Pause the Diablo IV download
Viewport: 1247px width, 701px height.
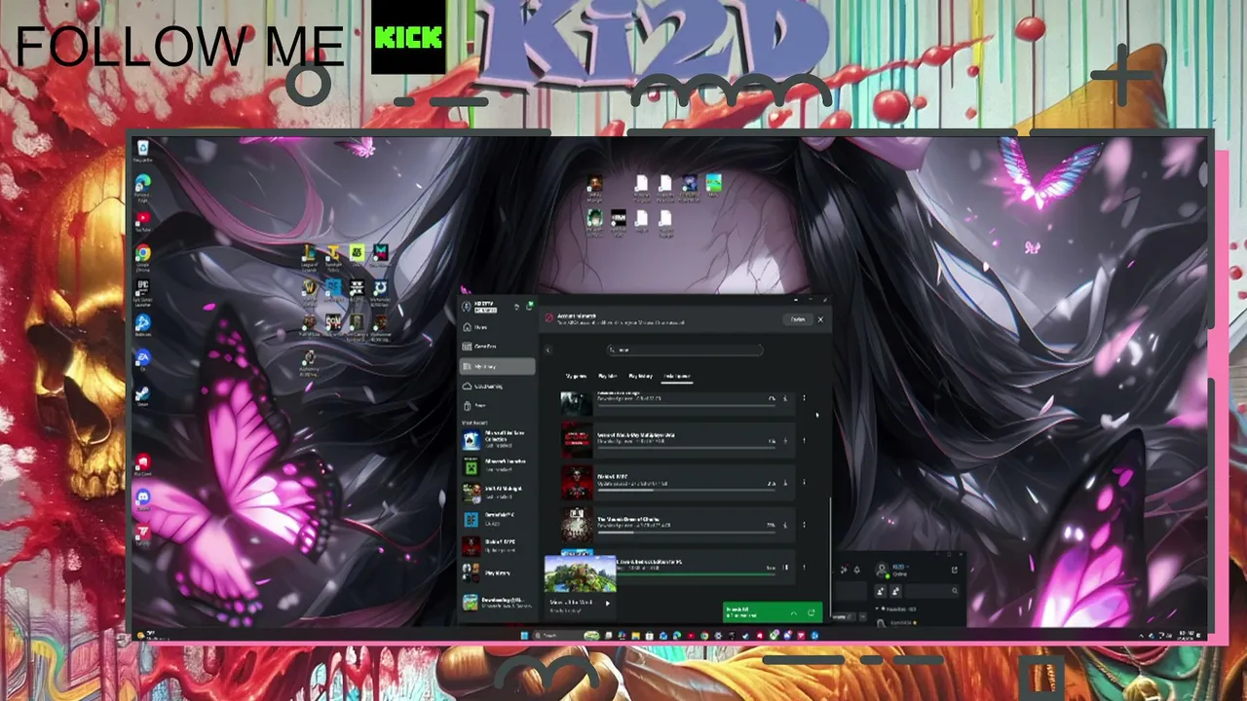pos(784,483)
